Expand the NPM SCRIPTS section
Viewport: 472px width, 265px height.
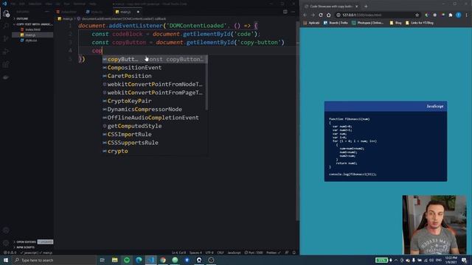click(26, 247)
